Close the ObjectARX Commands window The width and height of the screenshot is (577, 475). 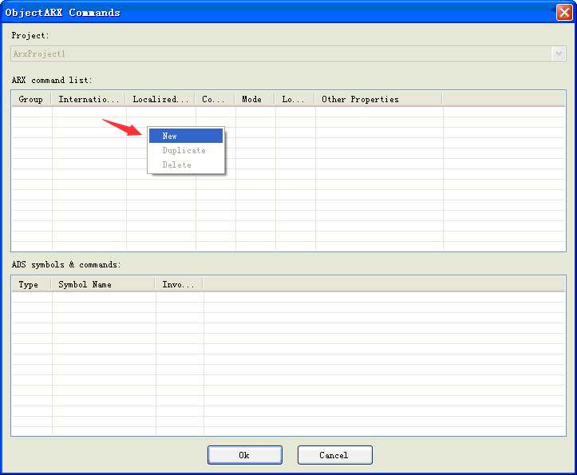click(564, 13)
